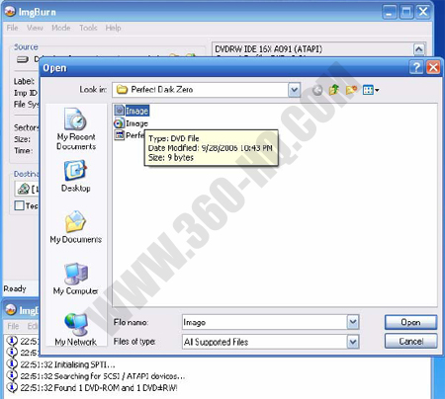Select the My Computer sidebar icon
445x399 pixels.
(75, 279)
